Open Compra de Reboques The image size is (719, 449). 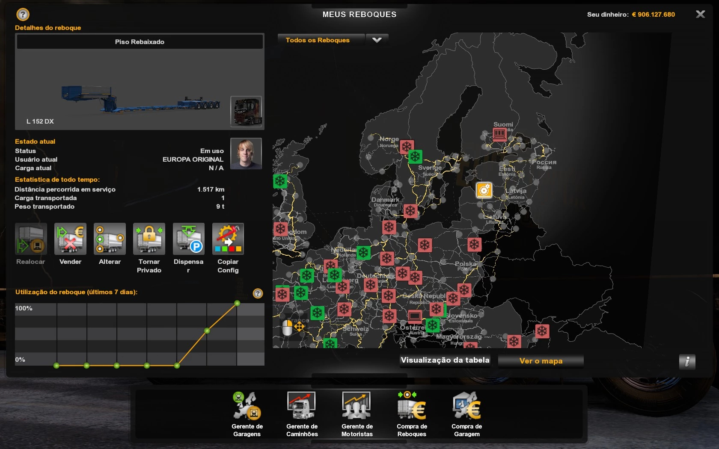click(412, 406)
